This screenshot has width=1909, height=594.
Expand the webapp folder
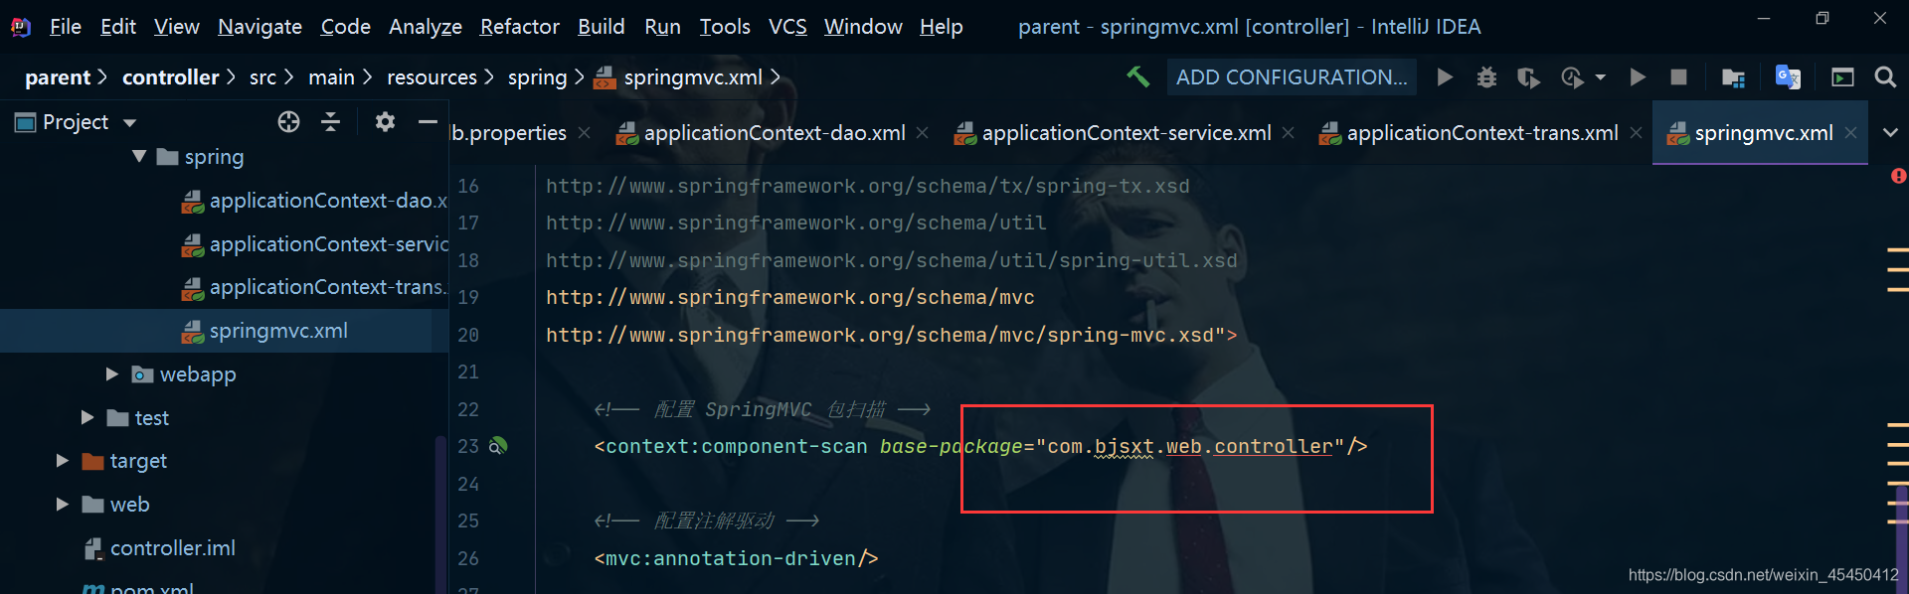(112, 373)
